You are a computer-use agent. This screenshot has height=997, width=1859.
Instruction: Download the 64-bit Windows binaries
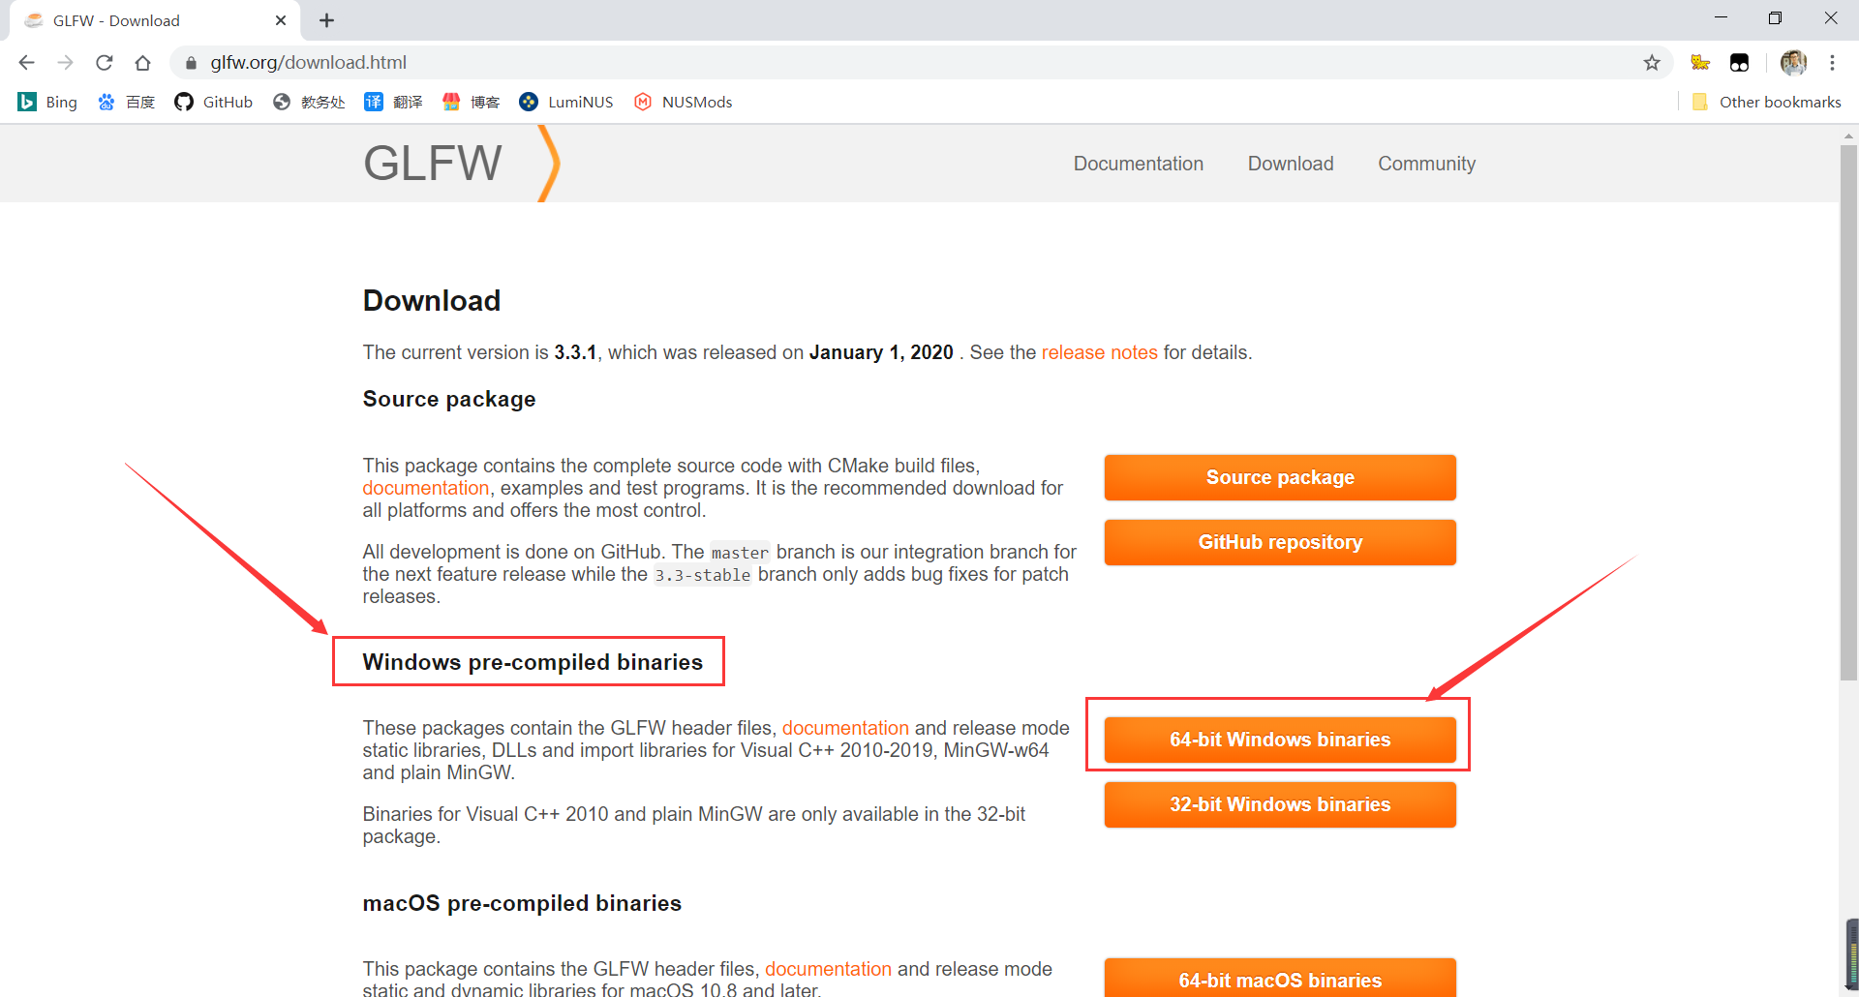pyautogui.click(x=1280, y=740)
